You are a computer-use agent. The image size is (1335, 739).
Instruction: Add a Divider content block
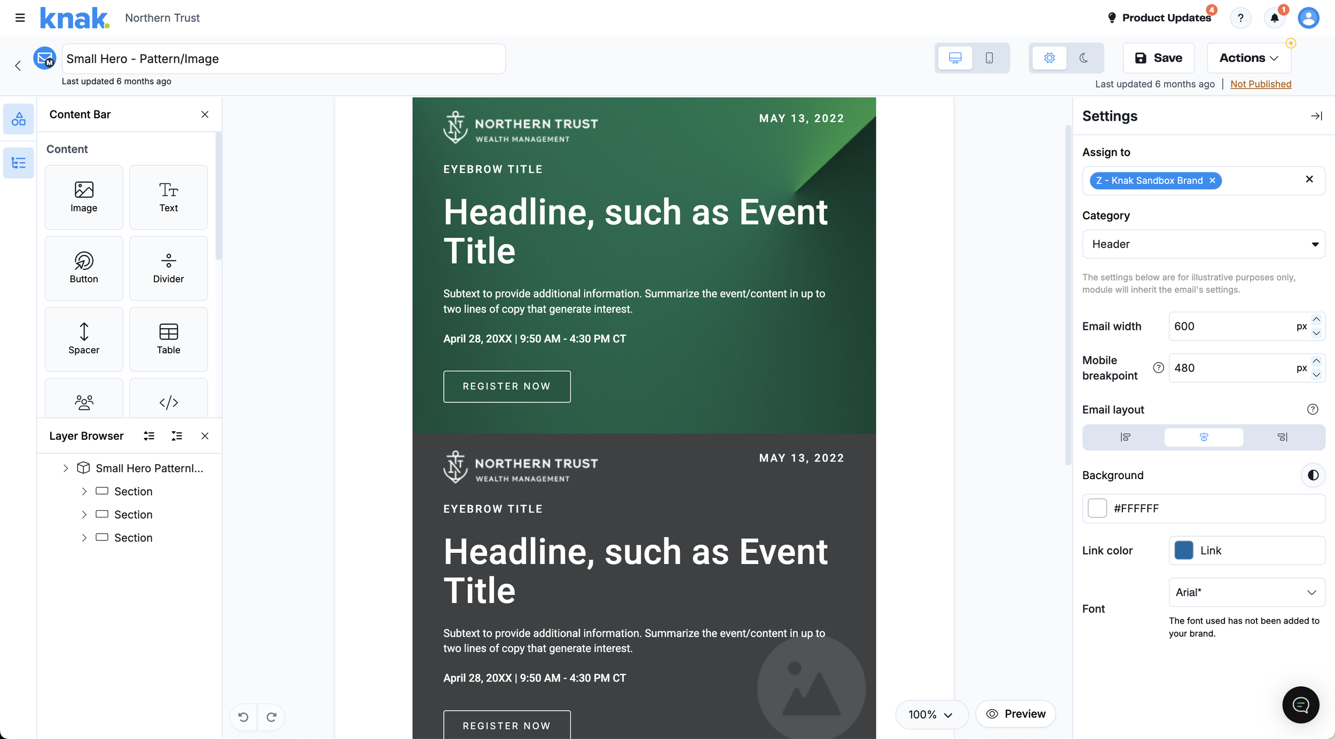[168, 268]
